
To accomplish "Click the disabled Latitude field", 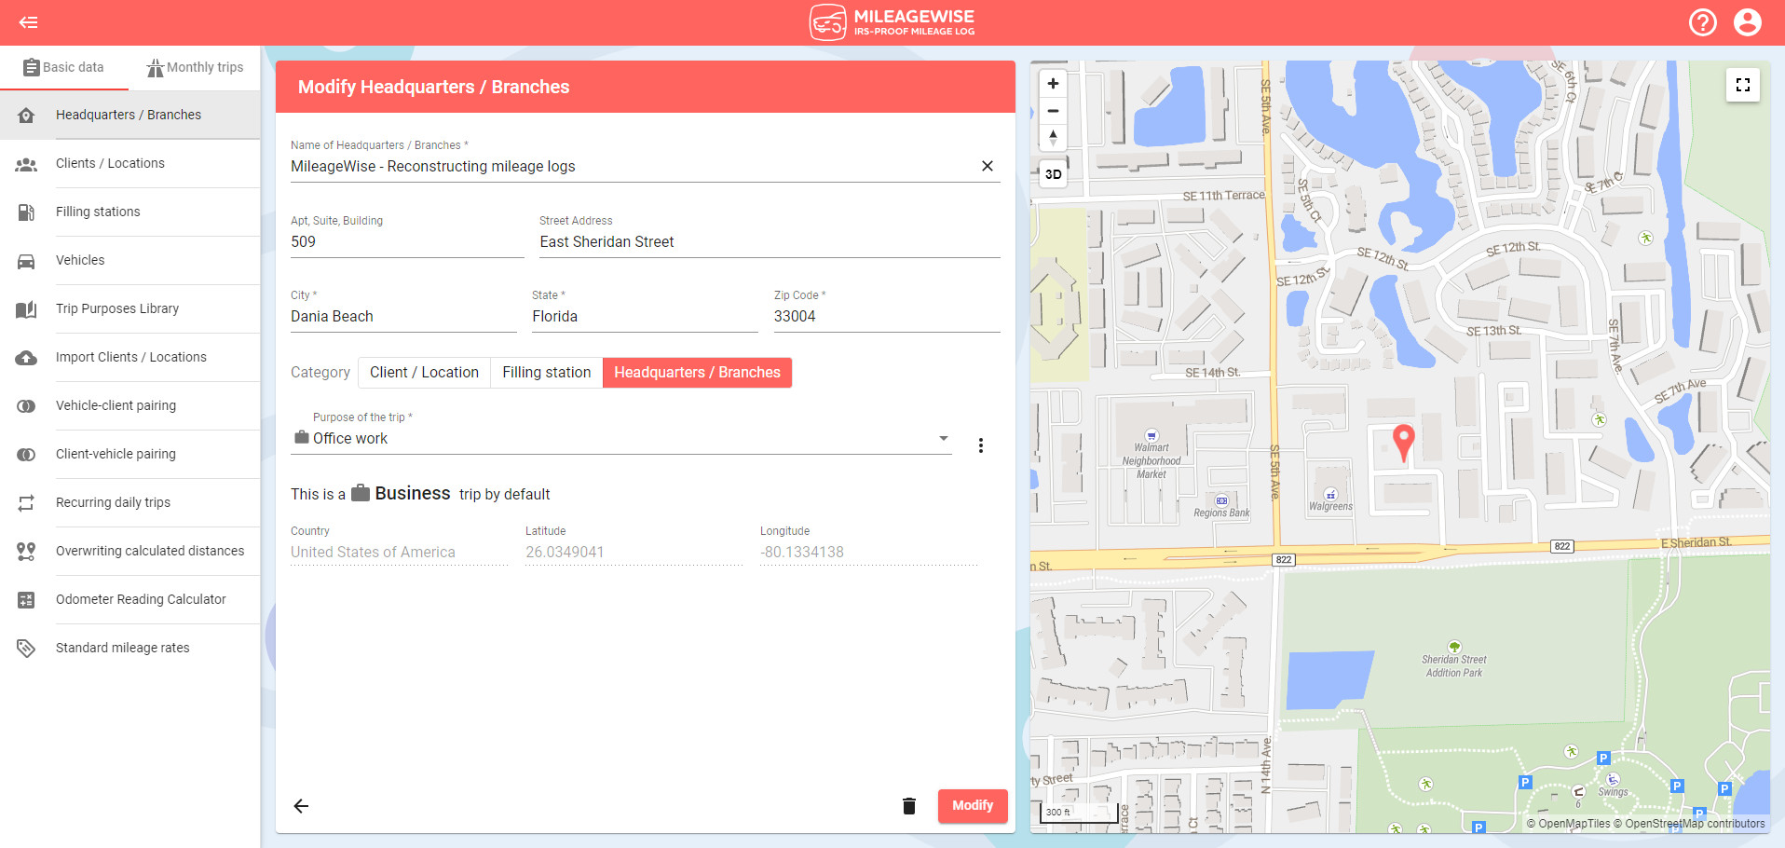I will (634, 553).
